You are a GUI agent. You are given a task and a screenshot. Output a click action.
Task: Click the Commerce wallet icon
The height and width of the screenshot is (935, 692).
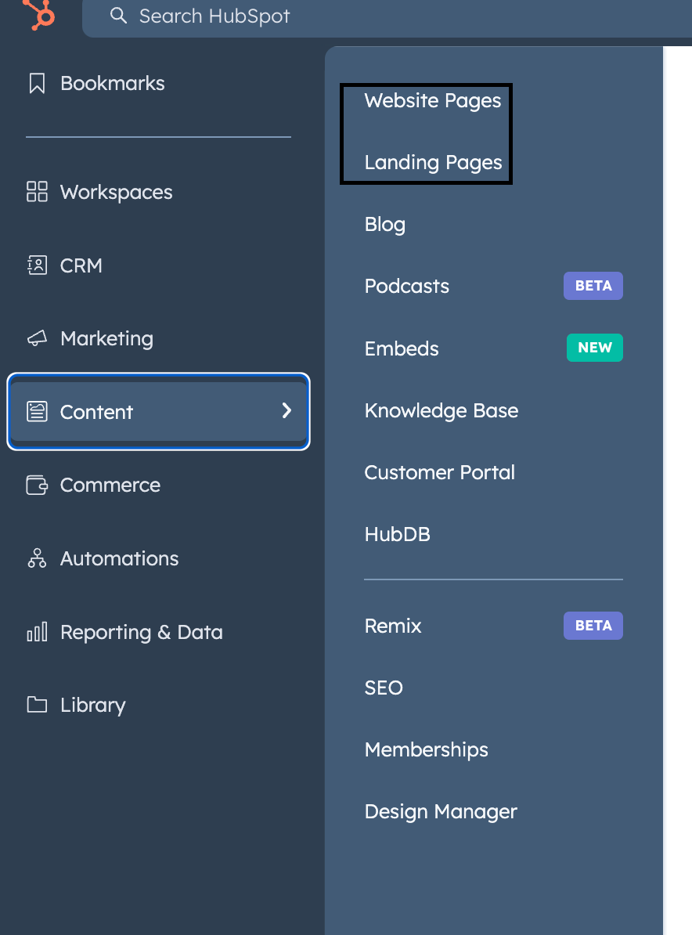[37, 485]
